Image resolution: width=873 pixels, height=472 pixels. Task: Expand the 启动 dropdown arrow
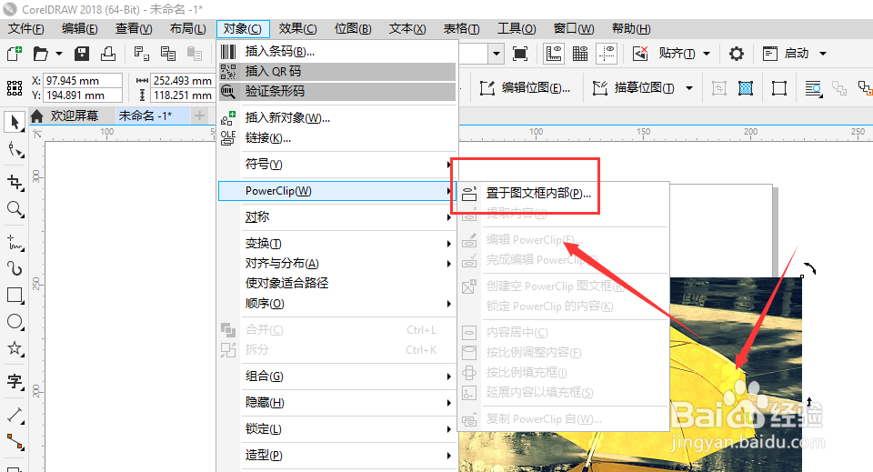pyautogui.click(x=823, y=54)
